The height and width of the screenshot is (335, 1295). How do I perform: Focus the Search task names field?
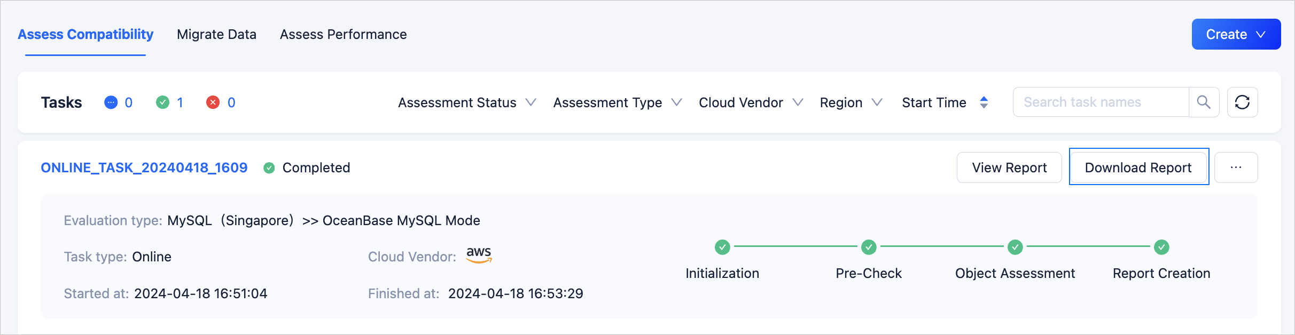point(1101,102)
